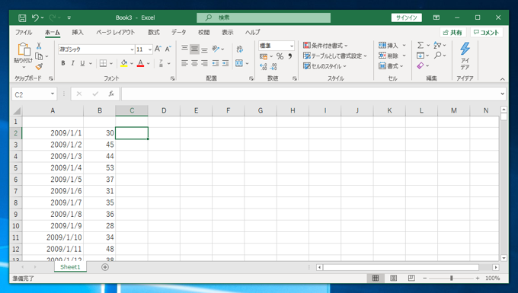Click the zoom slider handle

(x=451, y=278)
